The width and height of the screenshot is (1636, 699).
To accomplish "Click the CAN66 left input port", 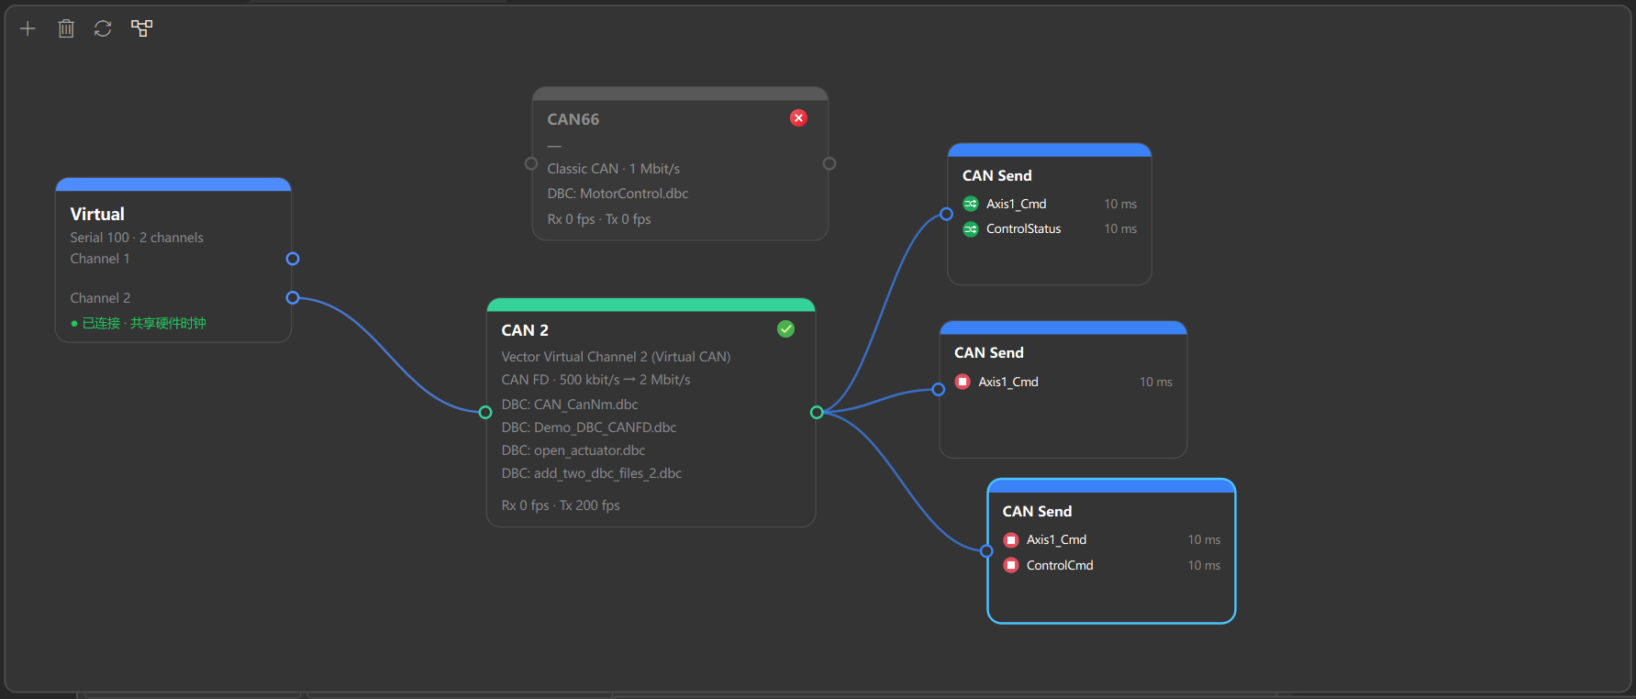I will 530,163.
